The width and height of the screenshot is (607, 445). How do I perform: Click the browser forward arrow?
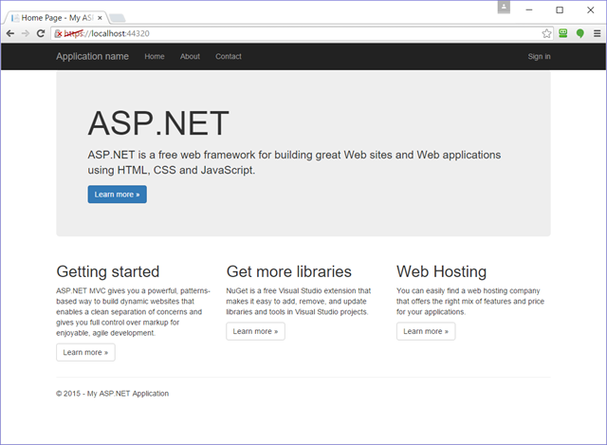(26, 34)
